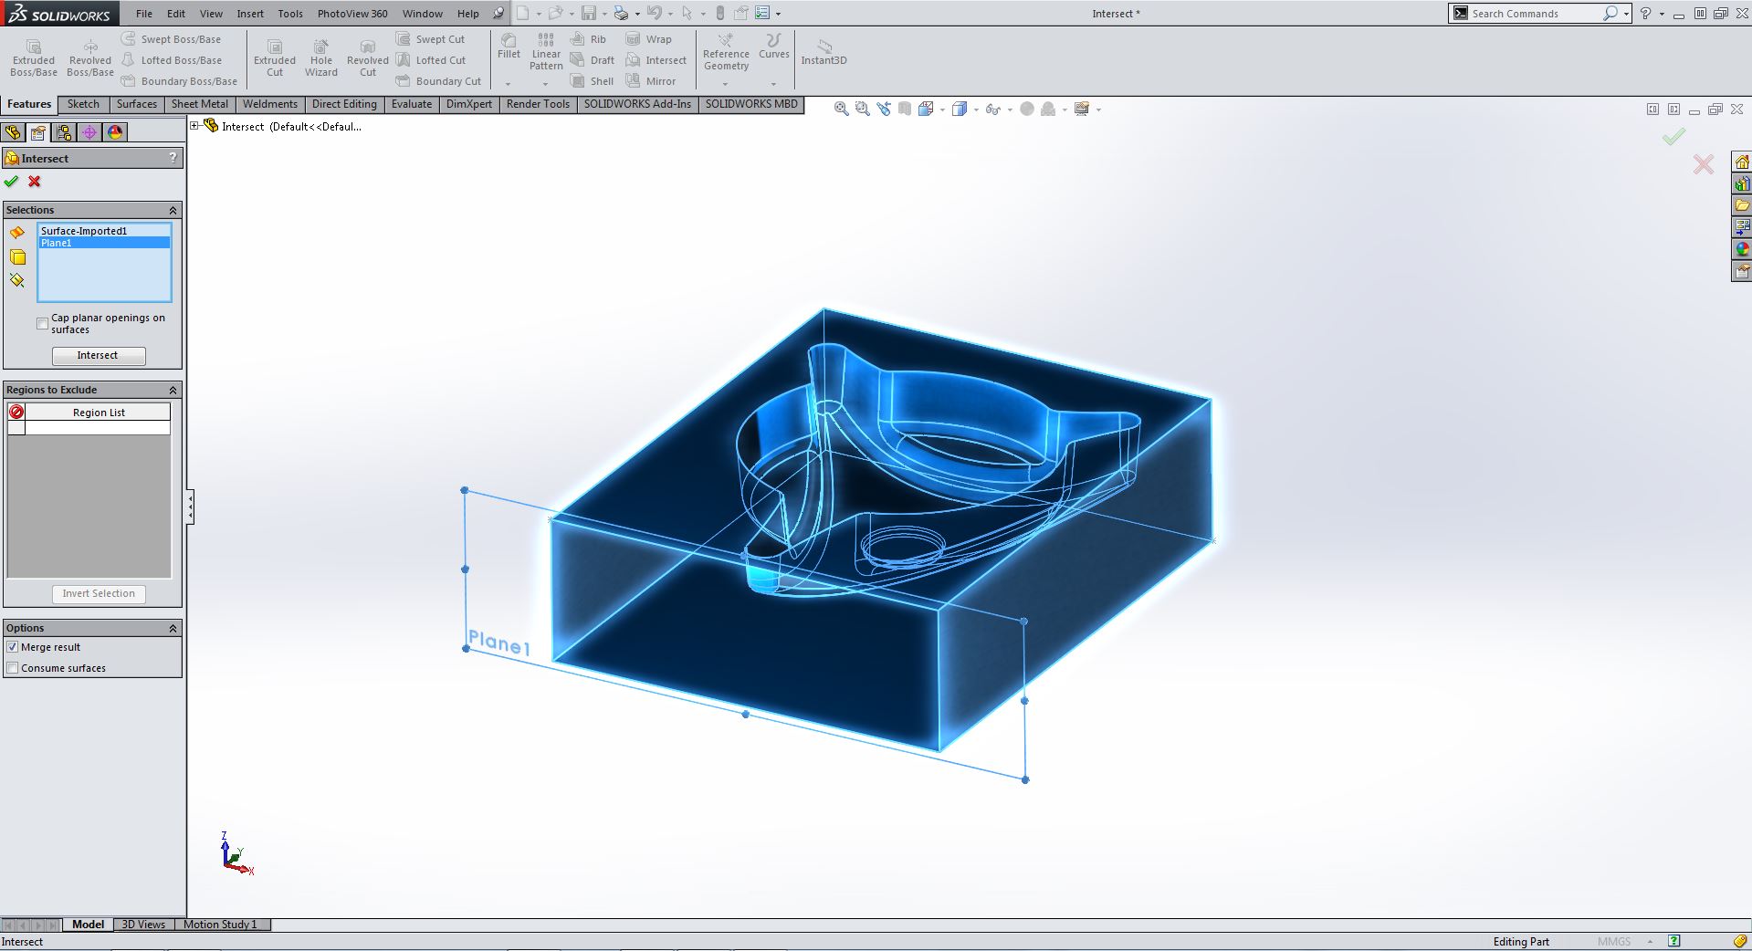Click the green checkmark to accept Intersect
This screenshot has width=1752, height=951.
coord(11,182)
